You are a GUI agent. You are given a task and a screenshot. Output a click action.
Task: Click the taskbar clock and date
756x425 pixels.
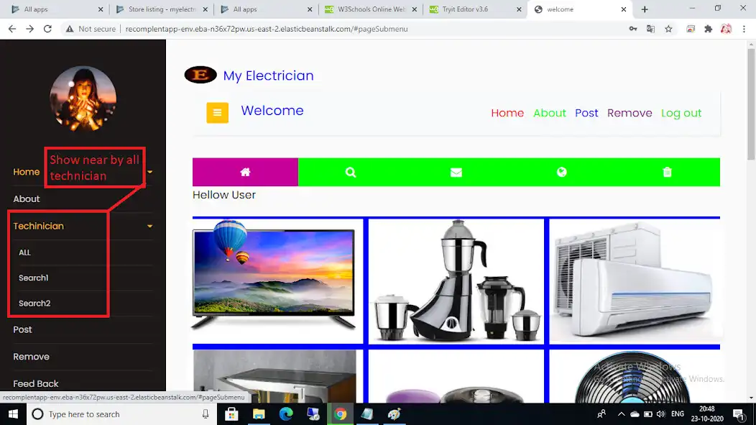click(x=707, y=414)
